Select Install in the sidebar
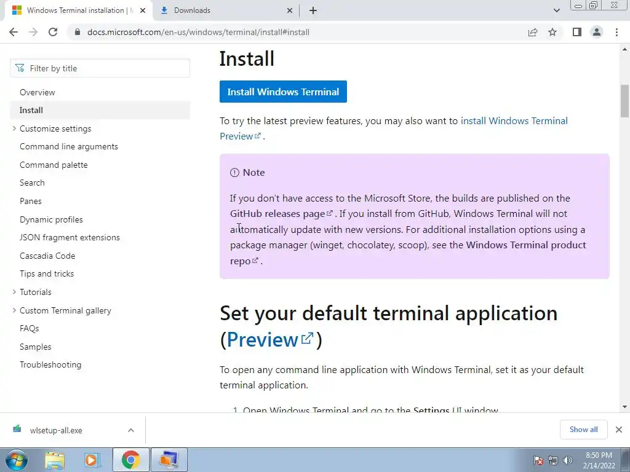 (100, 110)
